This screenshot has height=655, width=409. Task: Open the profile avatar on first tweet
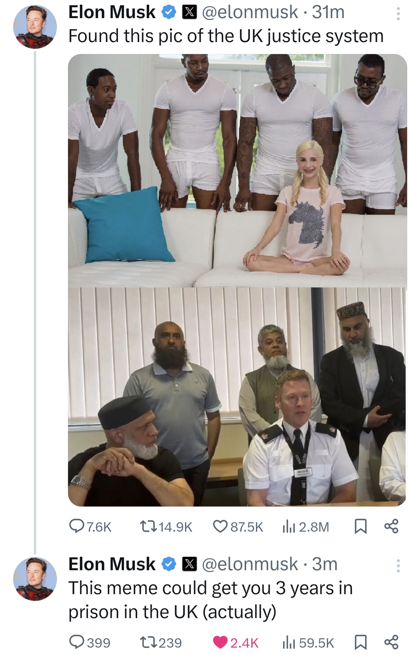(35, 27)
